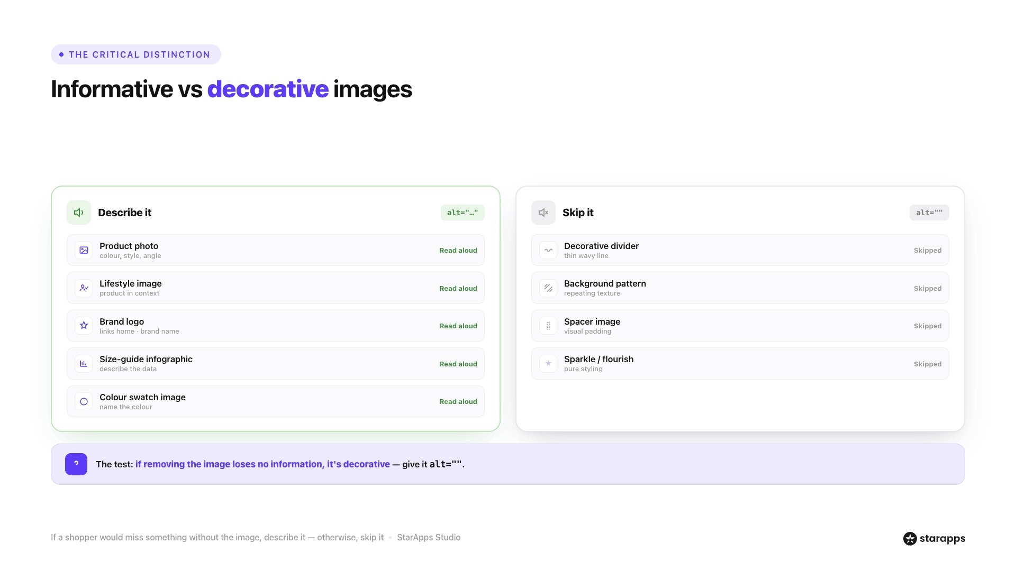
Task: Click the subtitle links home · brand name
Action: pyautogui.click(x=139, y=331)
